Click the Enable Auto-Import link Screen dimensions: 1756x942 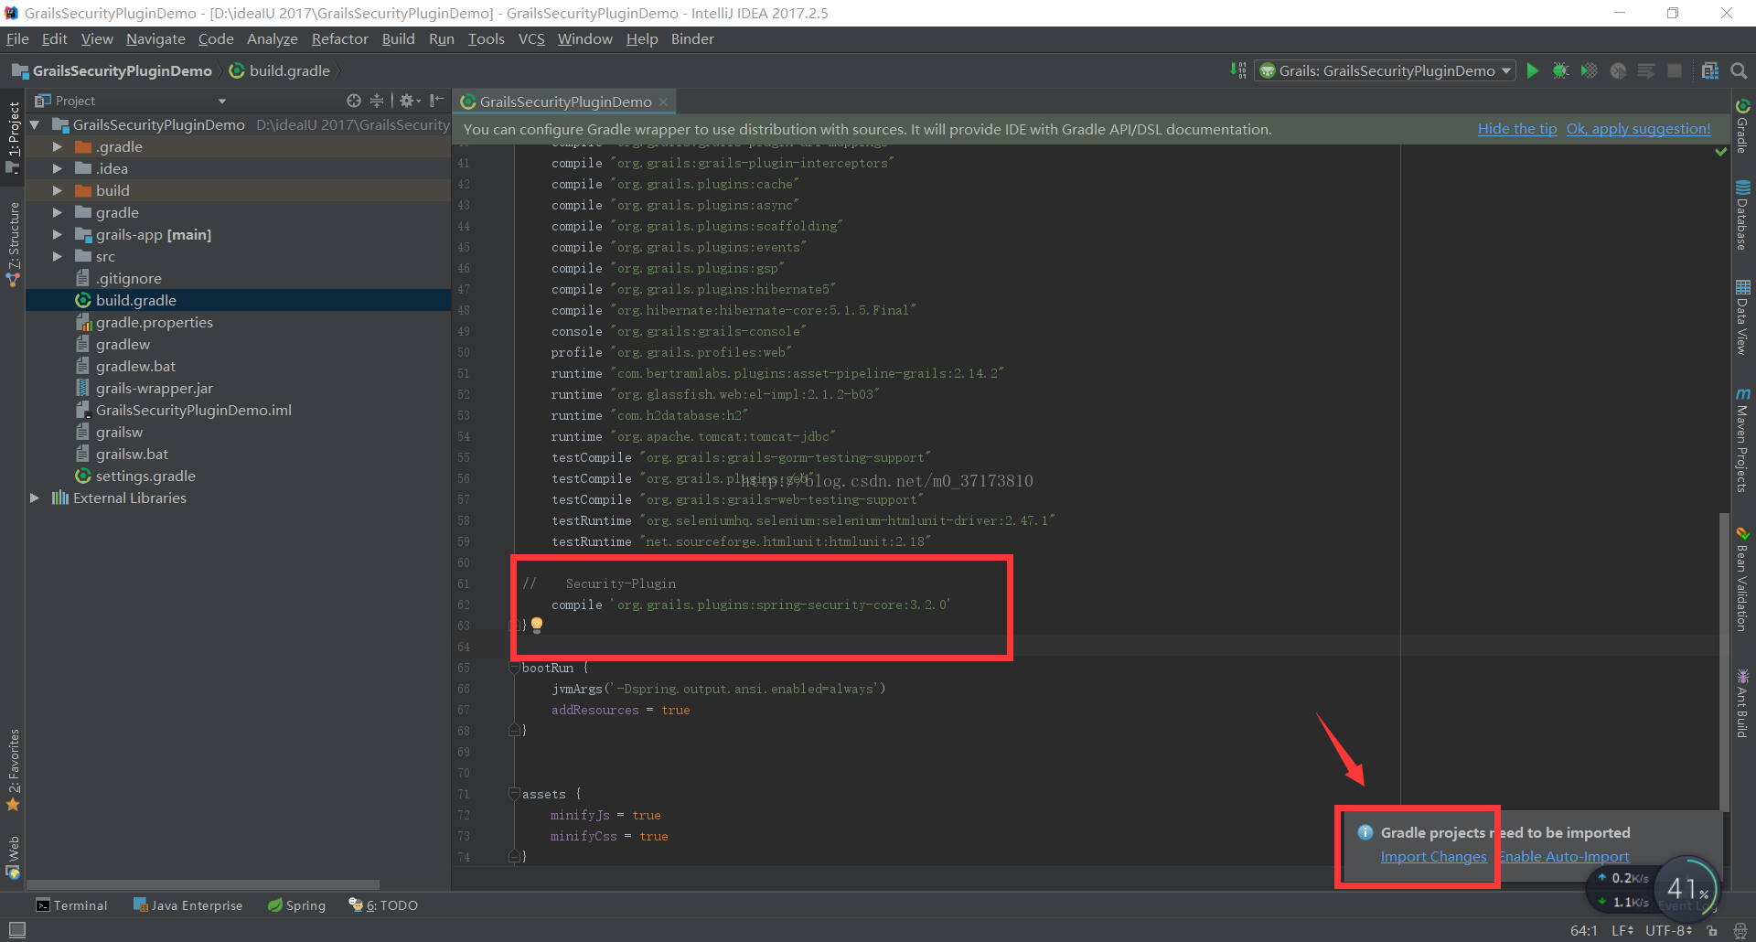click(x=1564, y=857)
